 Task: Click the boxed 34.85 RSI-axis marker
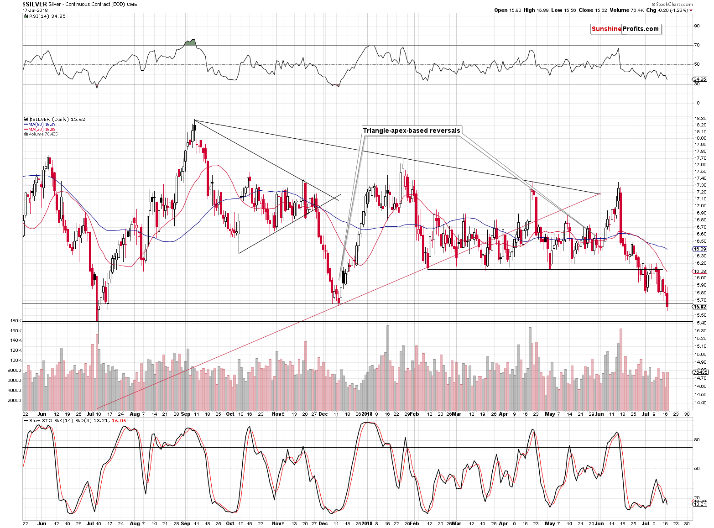700,79
